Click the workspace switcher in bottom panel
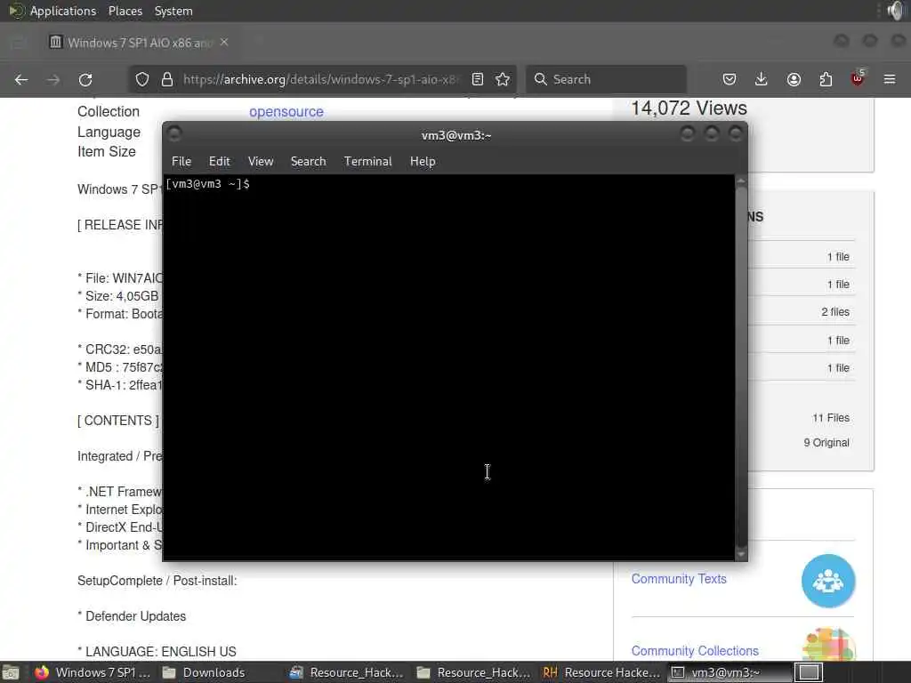This screenshot has width=911, height=683. click(x=809, y=672)
